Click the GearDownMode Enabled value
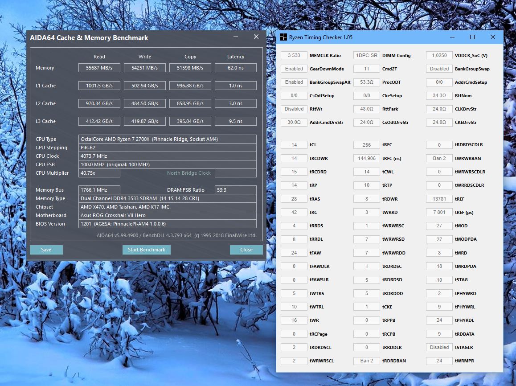The image size is (516, 386). (x=294, y=69)
